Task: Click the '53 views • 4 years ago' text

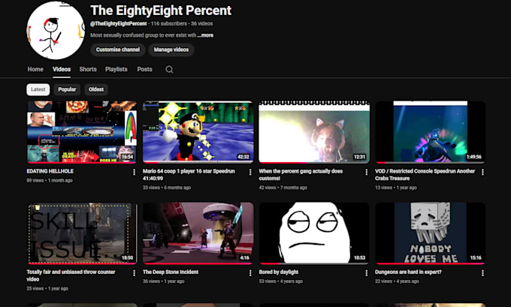Action: tap(280, 281)
